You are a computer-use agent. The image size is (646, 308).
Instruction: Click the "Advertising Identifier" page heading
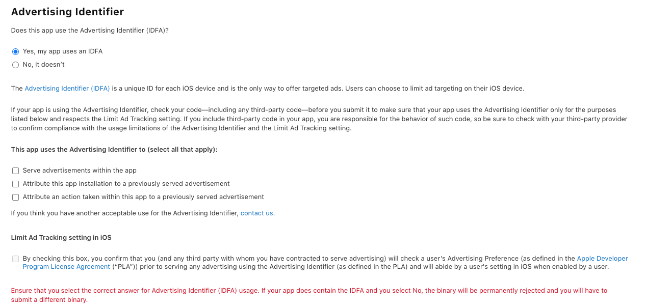pyautogui.click(x=67, y=11)
